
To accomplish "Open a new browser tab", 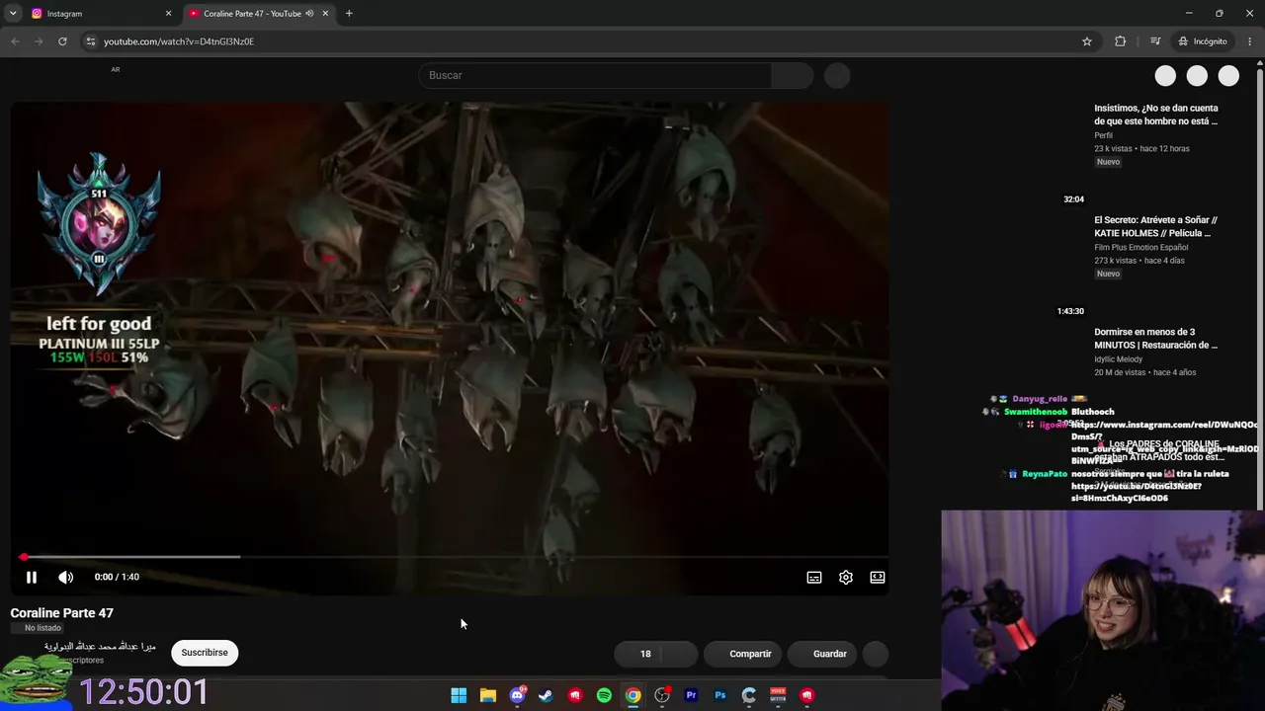I will 349,14.
